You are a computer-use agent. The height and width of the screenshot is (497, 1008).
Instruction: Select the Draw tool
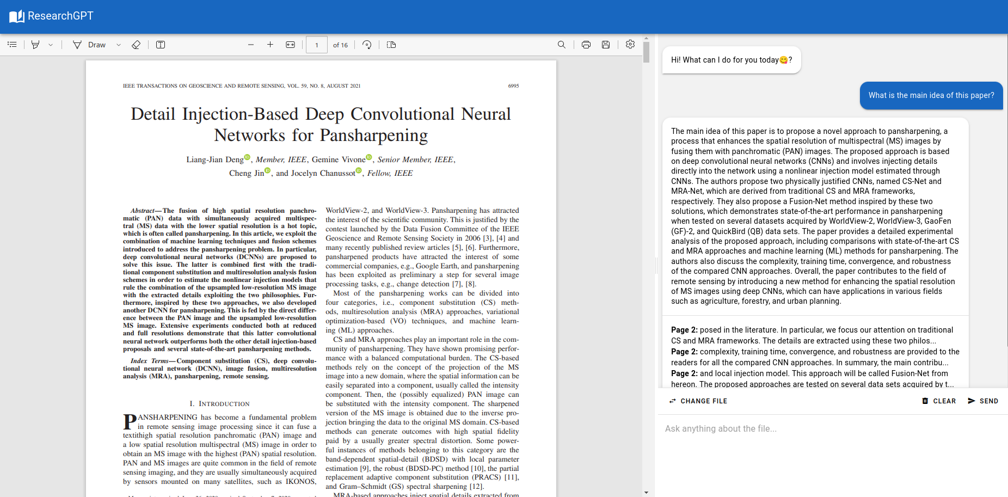click(89, 45)
